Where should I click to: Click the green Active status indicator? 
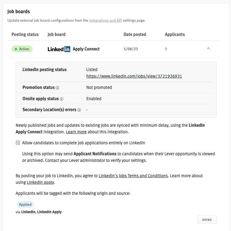22,49
